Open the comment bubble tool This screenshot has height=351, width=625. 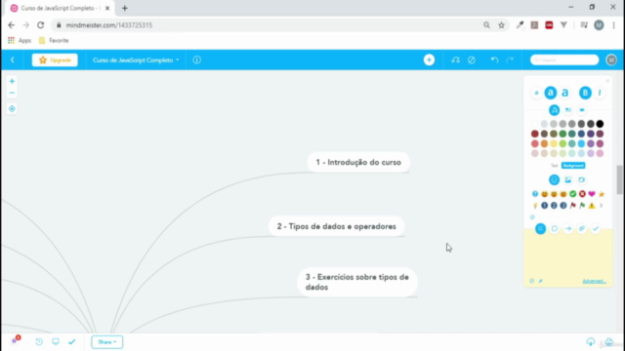click(555, 229)
